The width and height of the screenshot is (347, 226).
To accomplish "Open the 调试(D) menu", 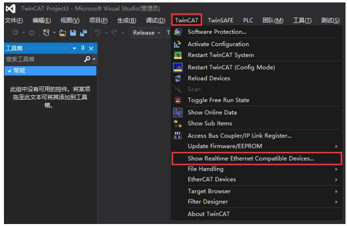I will 155,21.
